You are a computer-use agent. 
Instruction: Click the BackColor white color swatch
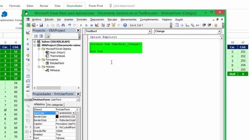click(57, 113)
